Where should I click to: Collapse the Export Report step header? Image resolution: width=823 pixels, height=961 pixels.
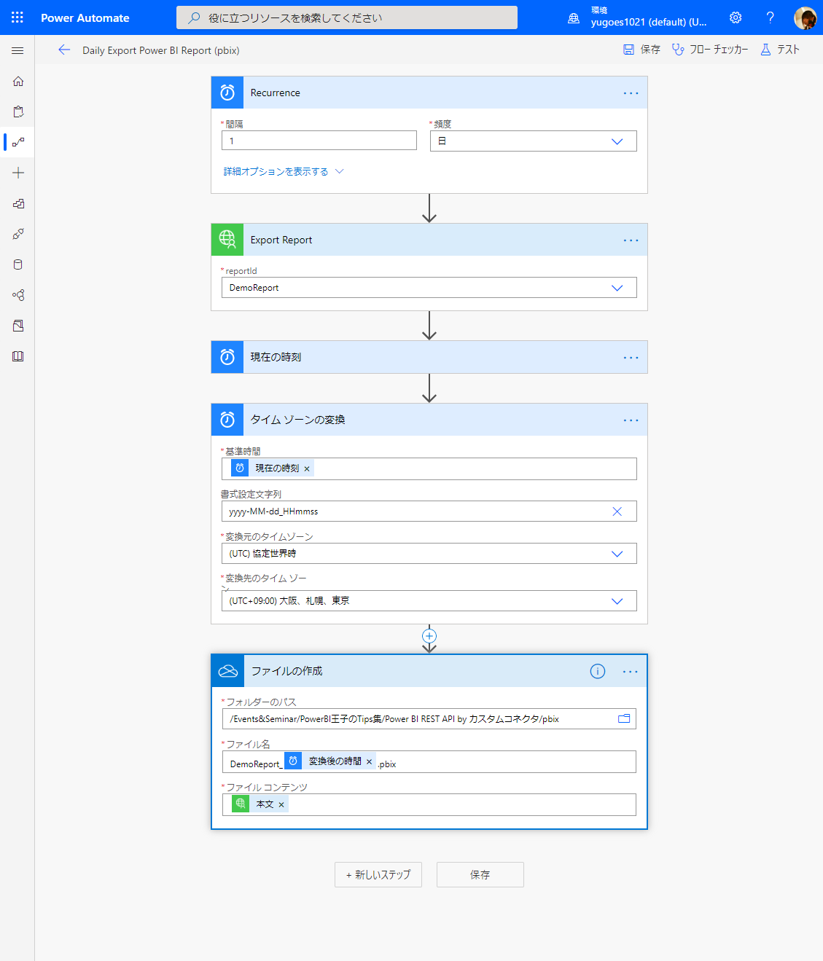click(429, 240)
